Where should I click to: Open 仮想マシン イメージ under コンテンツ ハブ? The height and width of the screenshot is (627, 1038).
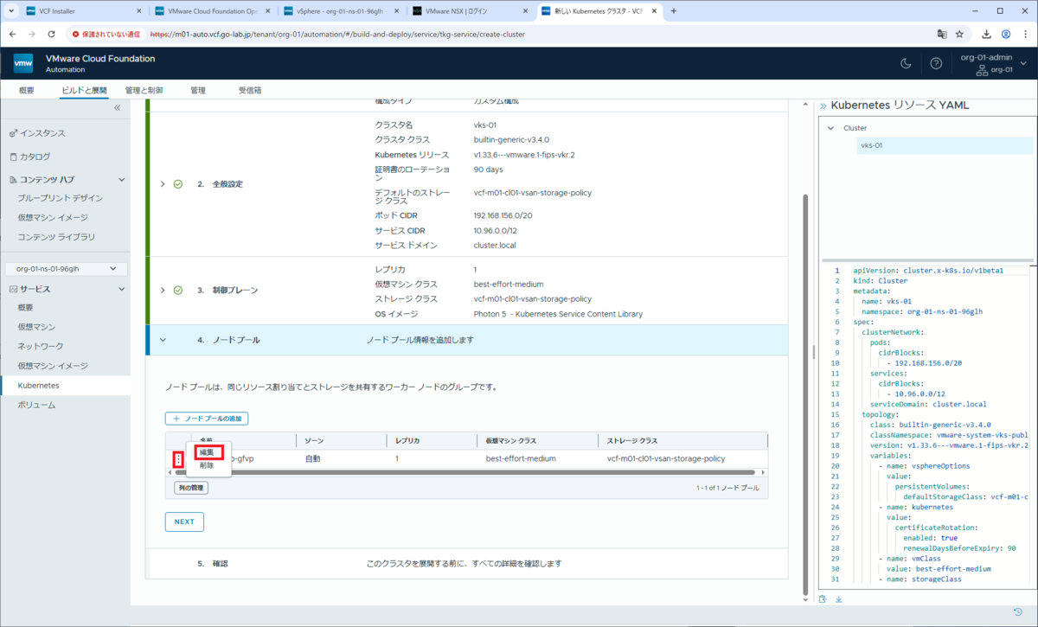click(53, 217)
